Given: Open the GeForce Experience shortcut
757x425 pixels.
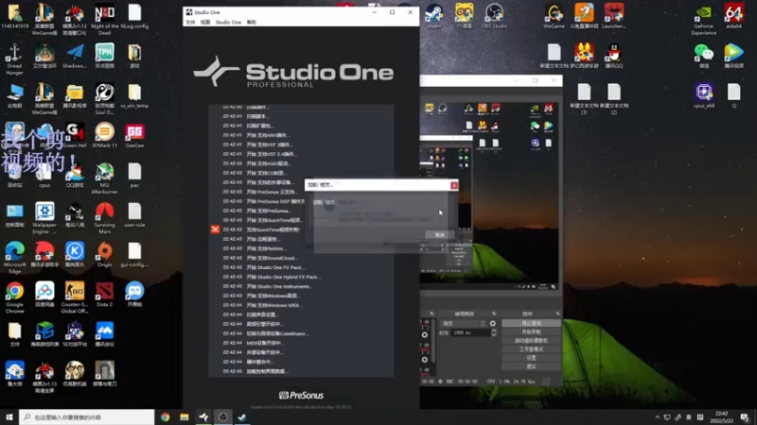Looking at the screenshot, I should (703, 18).
